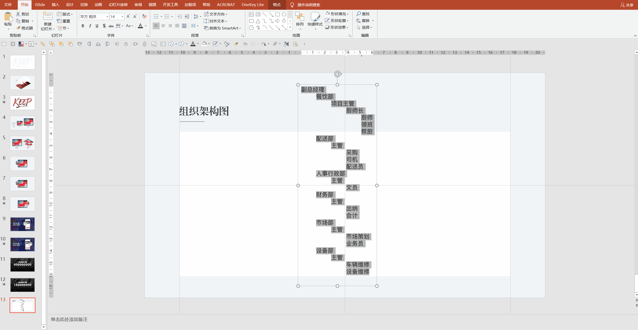The image size is (638, 330).
Task: Switch to the 设计 ribbon tab
Action: click(x=69, y=4)
